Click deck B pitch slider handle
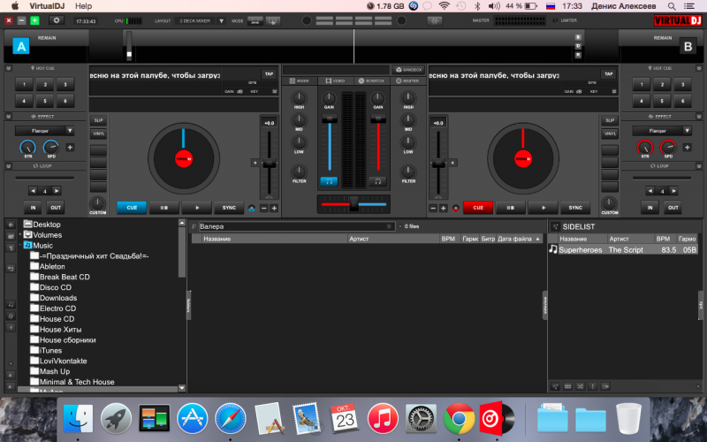The image size is (707, 442). coord(438,164)
